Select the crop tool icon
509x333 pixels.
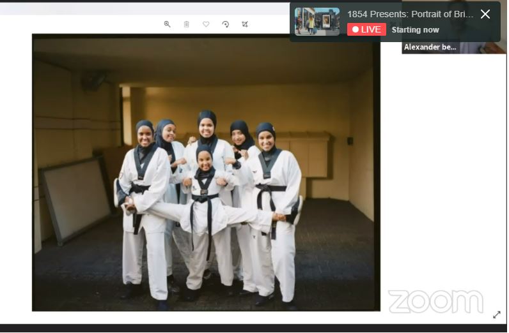(245, 24)
